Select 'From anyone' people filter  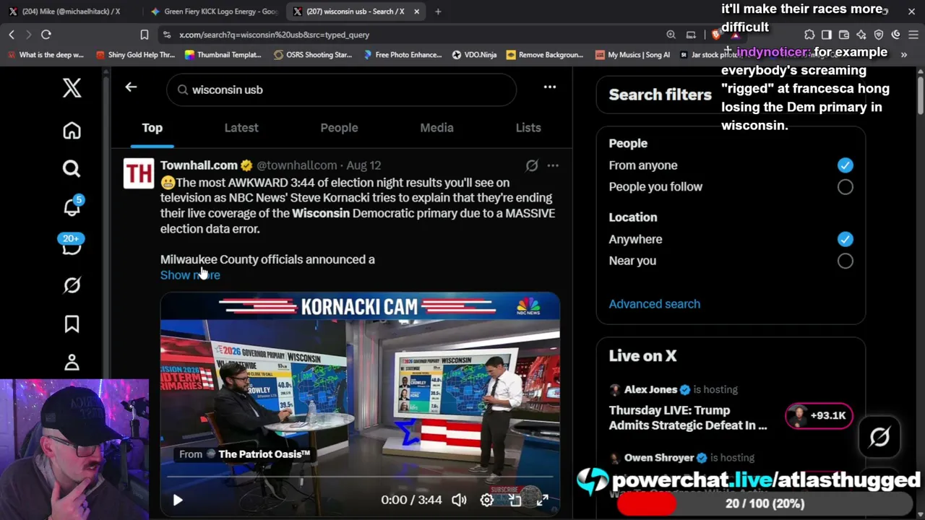[845, 165]
